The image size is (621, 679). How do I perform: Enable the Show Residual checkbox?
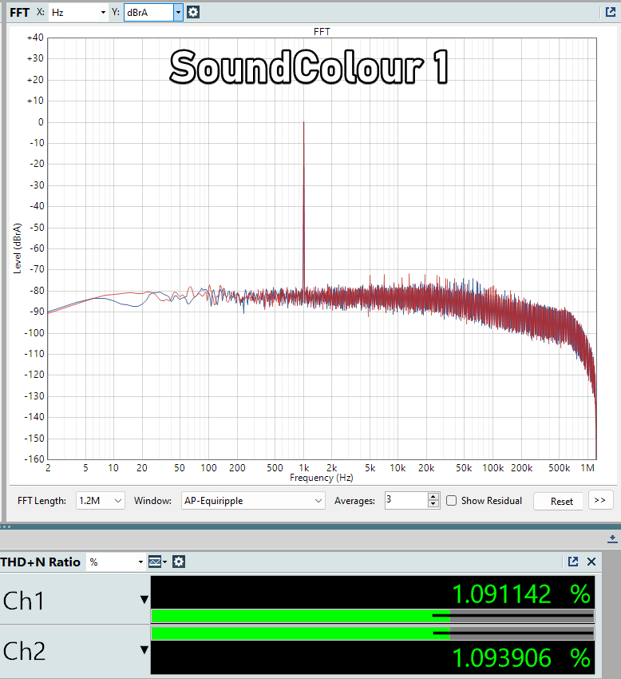(x=452, y=501)
